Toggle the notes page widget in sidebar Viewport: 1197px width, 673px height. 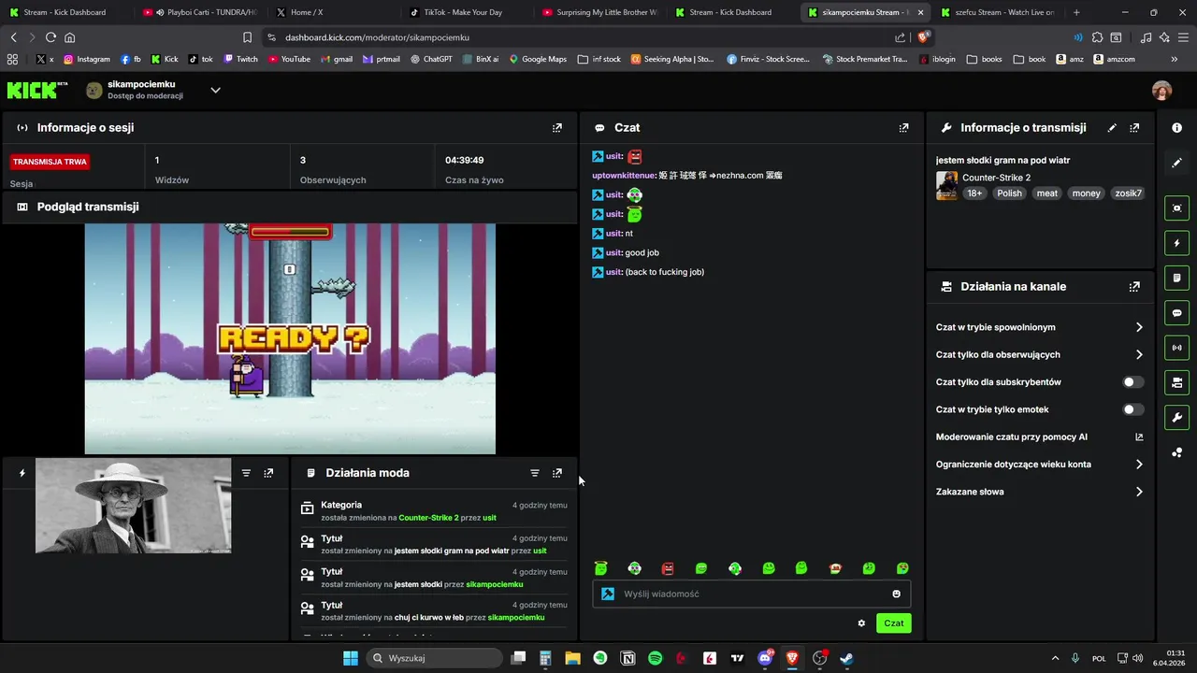tap(1176, 278)
